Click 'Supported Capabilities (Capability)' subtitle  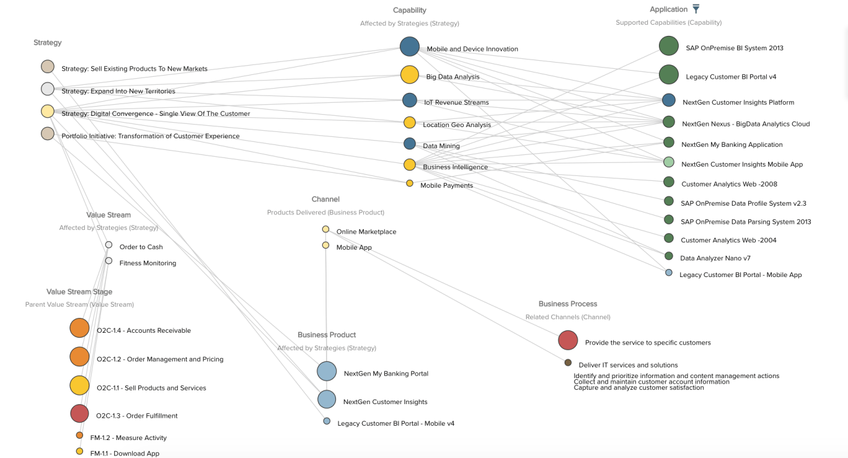(x=669, y=23)
